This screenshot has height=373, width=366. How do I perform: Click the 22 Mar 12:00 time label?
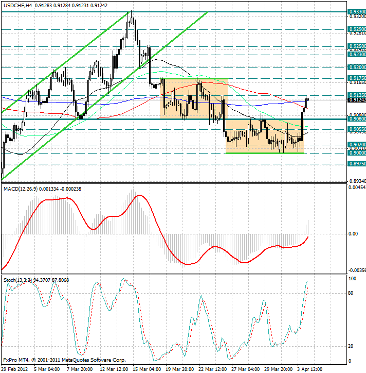point(212,369)
